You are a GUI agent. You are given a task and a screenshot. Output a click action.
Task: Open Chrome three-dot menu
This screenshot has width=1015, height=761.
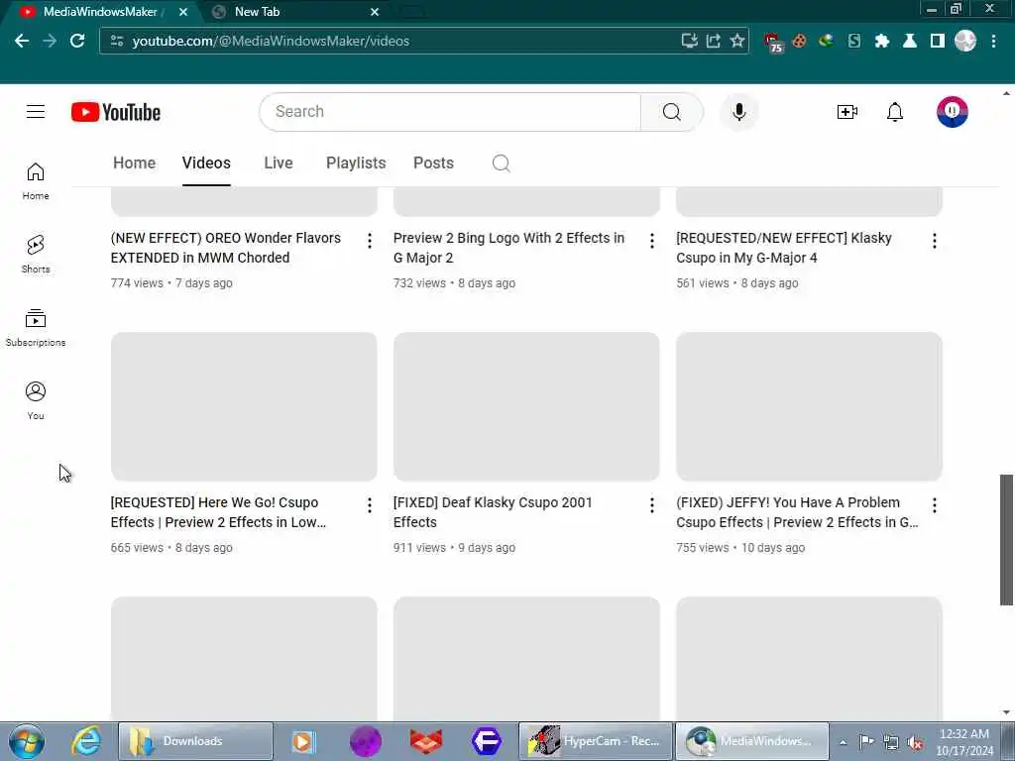[993, 41]
